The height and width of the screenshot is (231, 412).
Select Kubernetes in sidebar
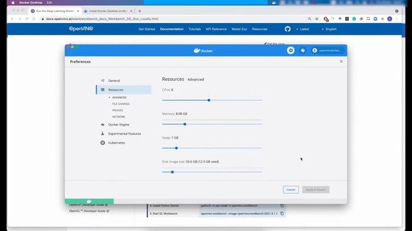point(117,142)
